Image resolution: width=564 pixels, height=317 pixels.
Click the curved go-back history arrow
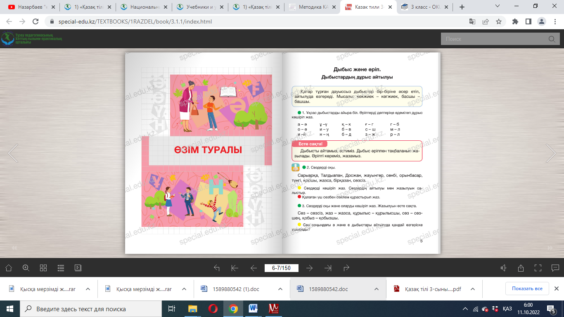tap(216, 268)
